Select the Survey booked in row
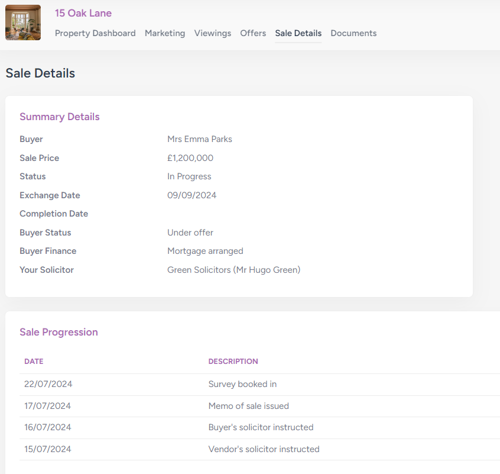The image size is (500, 474). click(242, 384)
